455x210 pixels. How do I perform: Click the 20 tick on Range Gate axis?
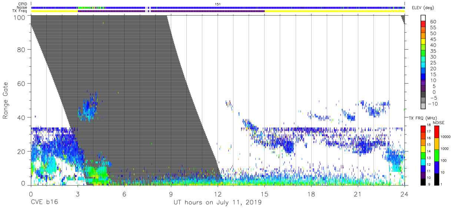[x=21, y=151]
